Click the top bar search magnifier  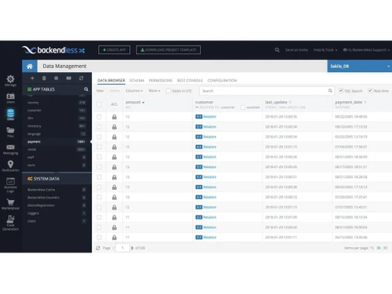click(x=277, y=50)
